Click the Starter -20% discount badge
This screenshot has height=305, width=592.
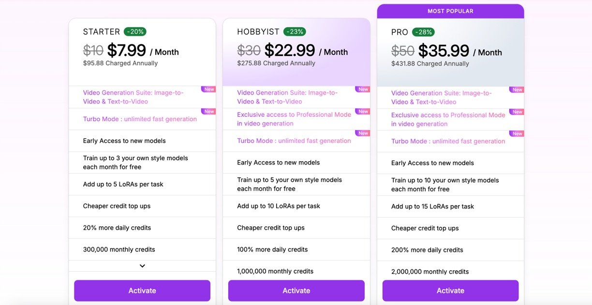coord(135,32)
